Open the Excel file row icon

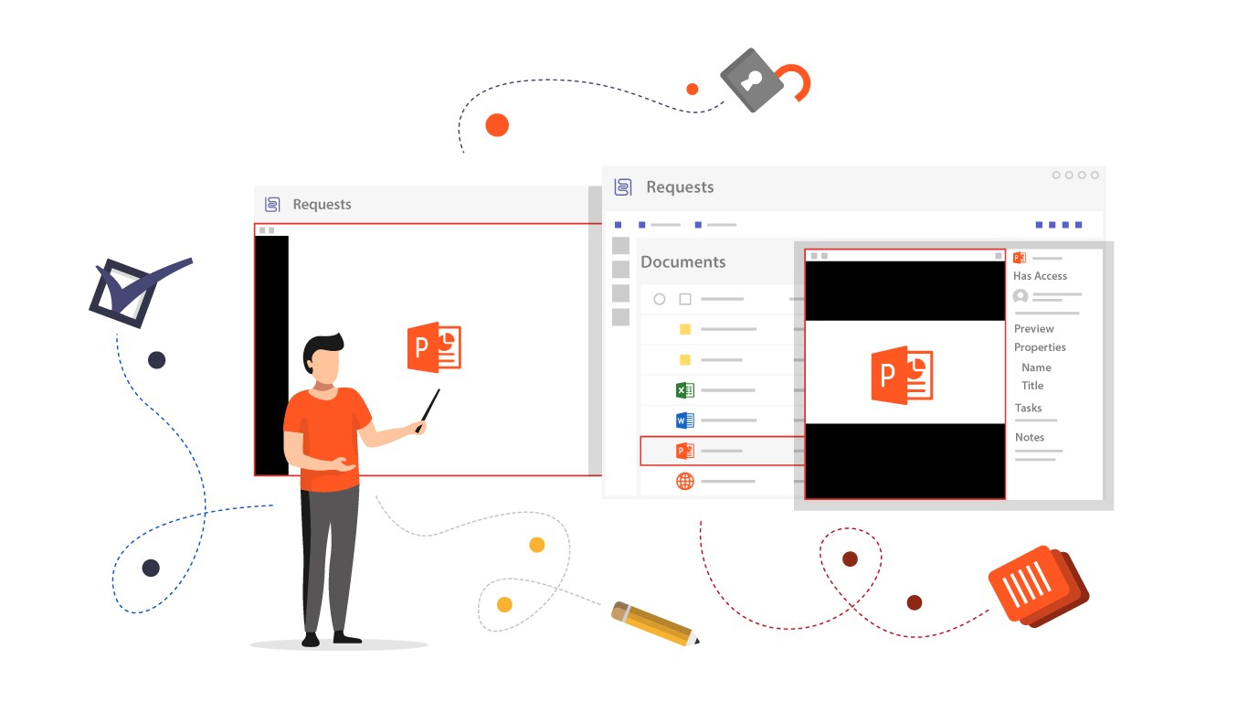(x=684, y=390)
